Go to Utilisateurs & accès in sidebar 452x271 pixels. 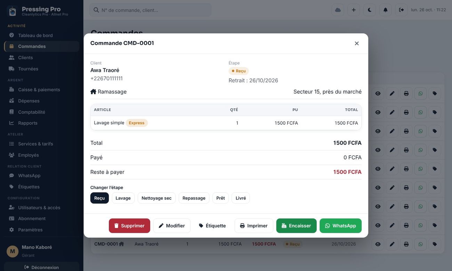[42, 207]
